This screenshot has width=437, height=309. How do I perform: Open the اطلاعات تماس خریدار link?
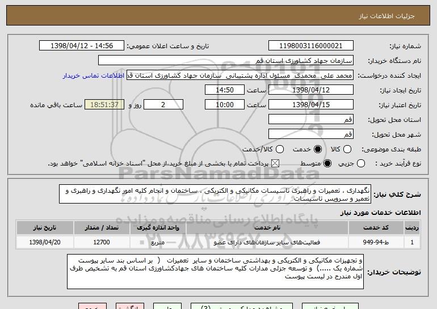(x=94, y=75)
